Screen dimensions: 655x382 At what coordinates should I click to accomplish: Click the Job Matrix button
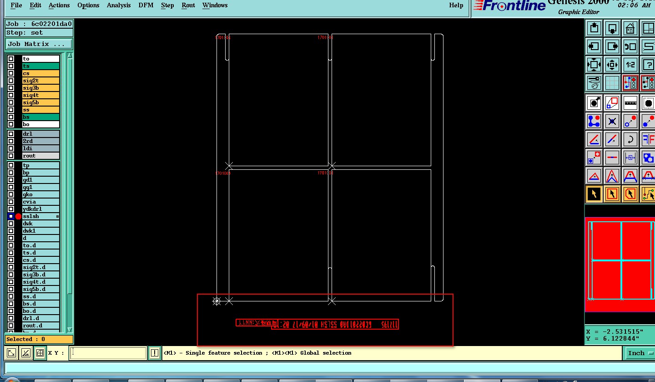[39, 44]
